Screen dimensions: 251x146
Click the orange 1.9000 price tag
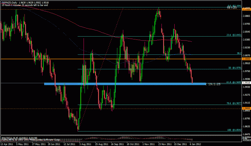coord(247,109)
